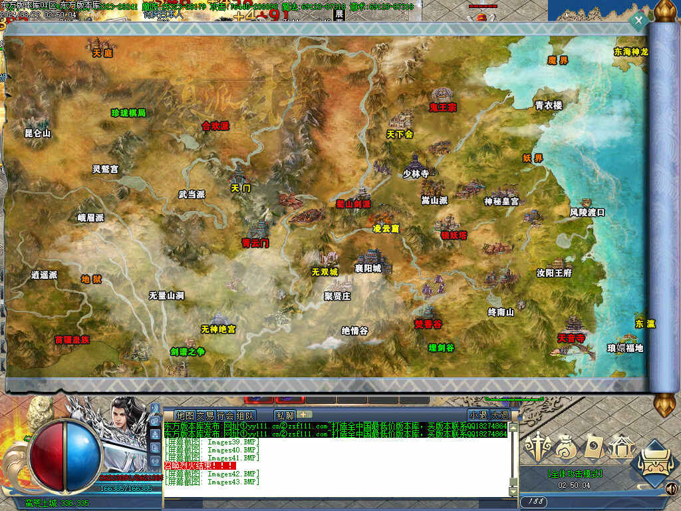The width and height of the screenshot is (681, 511).
Task: Travel to 终南山 on the map
Action: click(501, 313)
